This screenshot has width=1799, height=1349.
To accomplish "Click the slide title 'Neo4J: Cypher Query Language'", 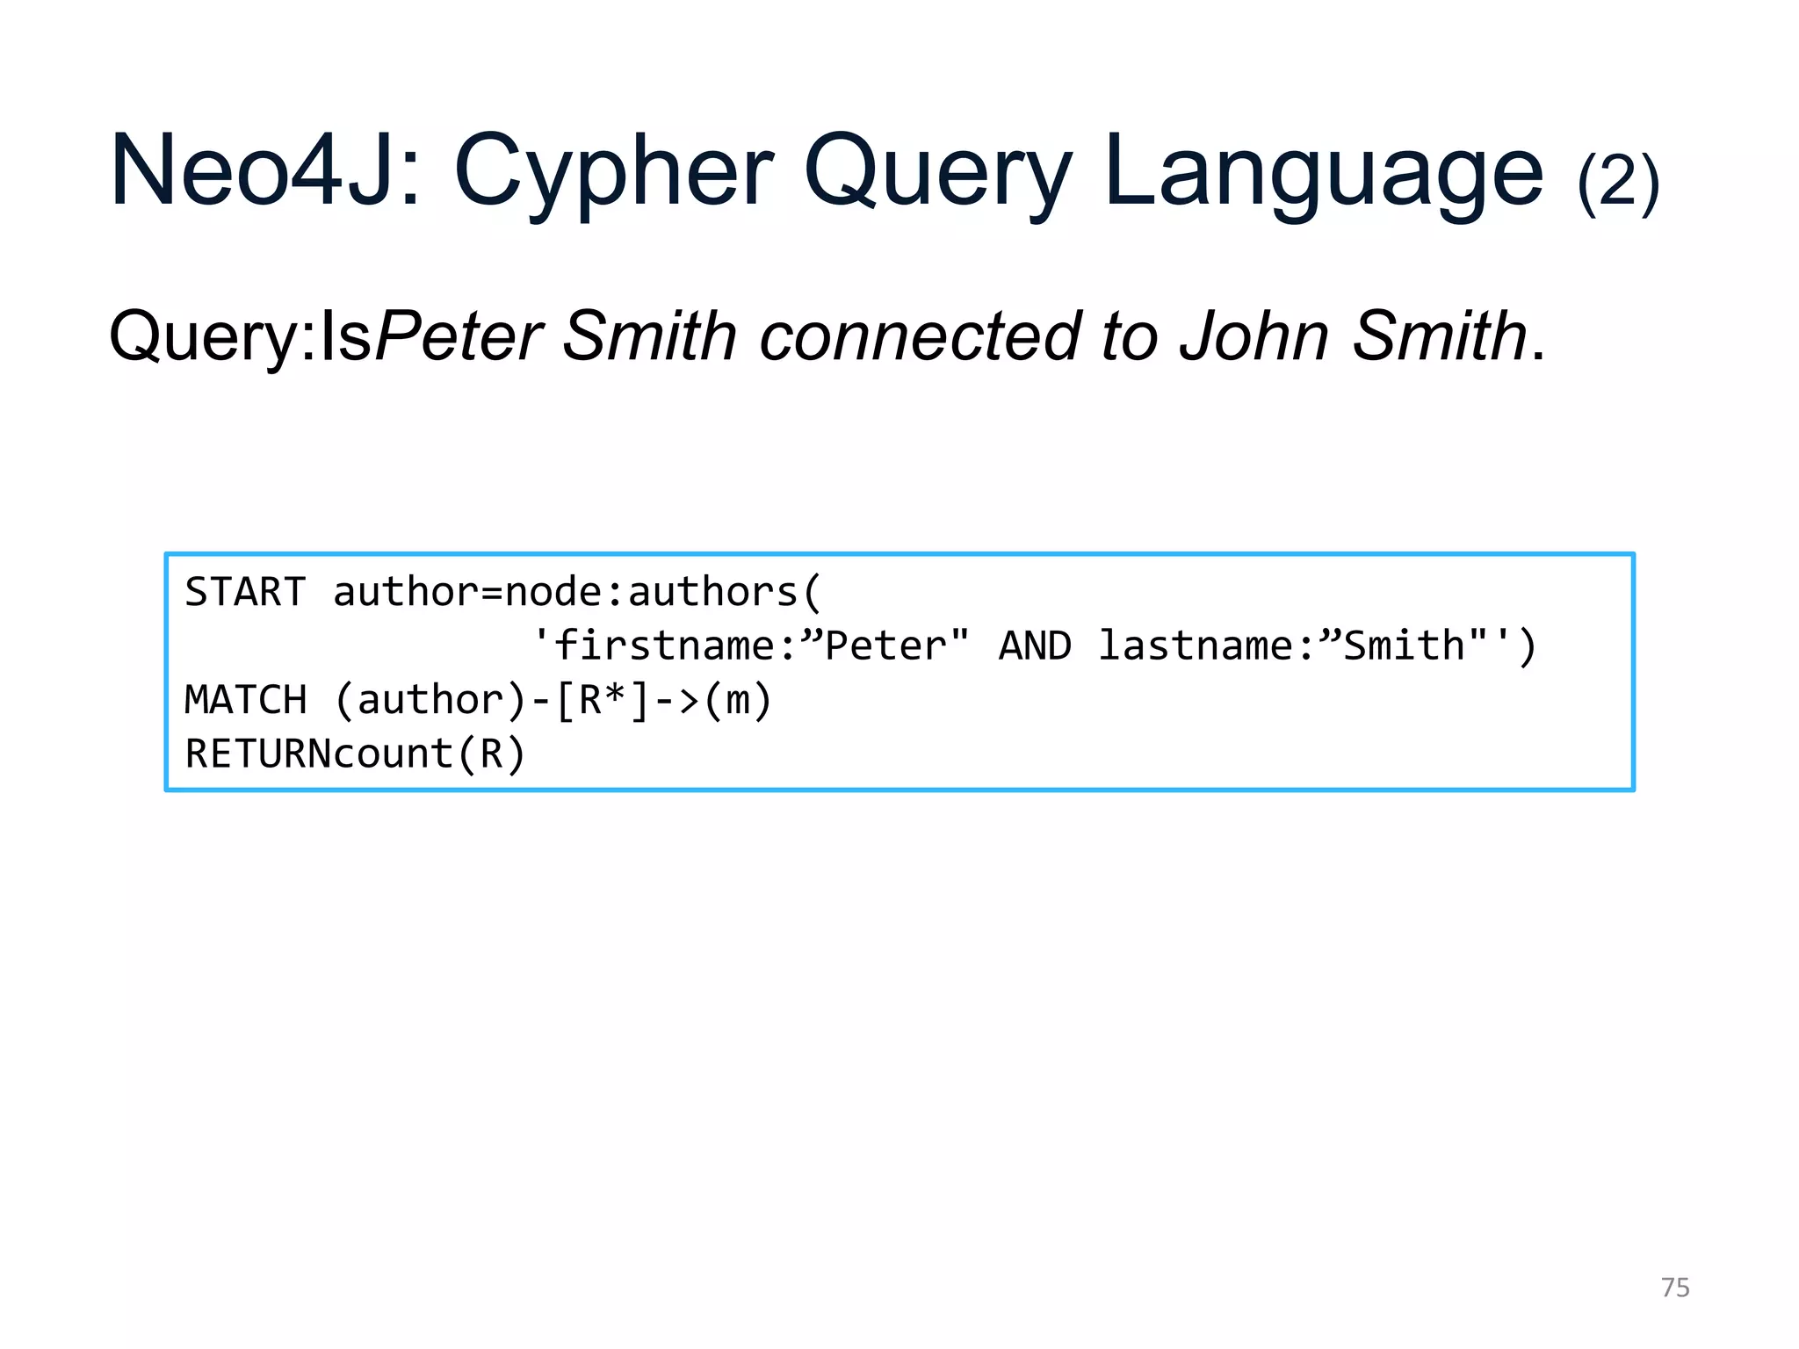I will click(826, 174).
